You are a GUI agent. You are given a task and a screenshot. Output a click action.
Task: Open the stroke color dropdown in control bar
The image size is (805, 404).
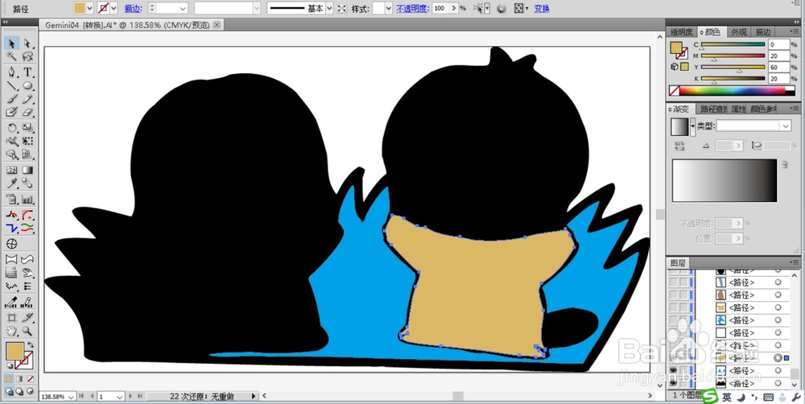pos(114,8)
